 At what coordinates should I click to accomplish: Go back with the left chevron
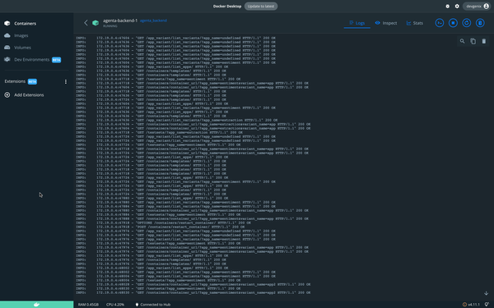coord(86,23)
